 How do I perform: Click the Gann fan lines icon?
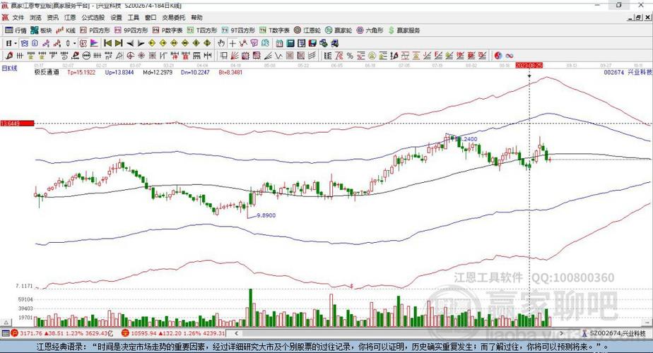click(235, 55)
